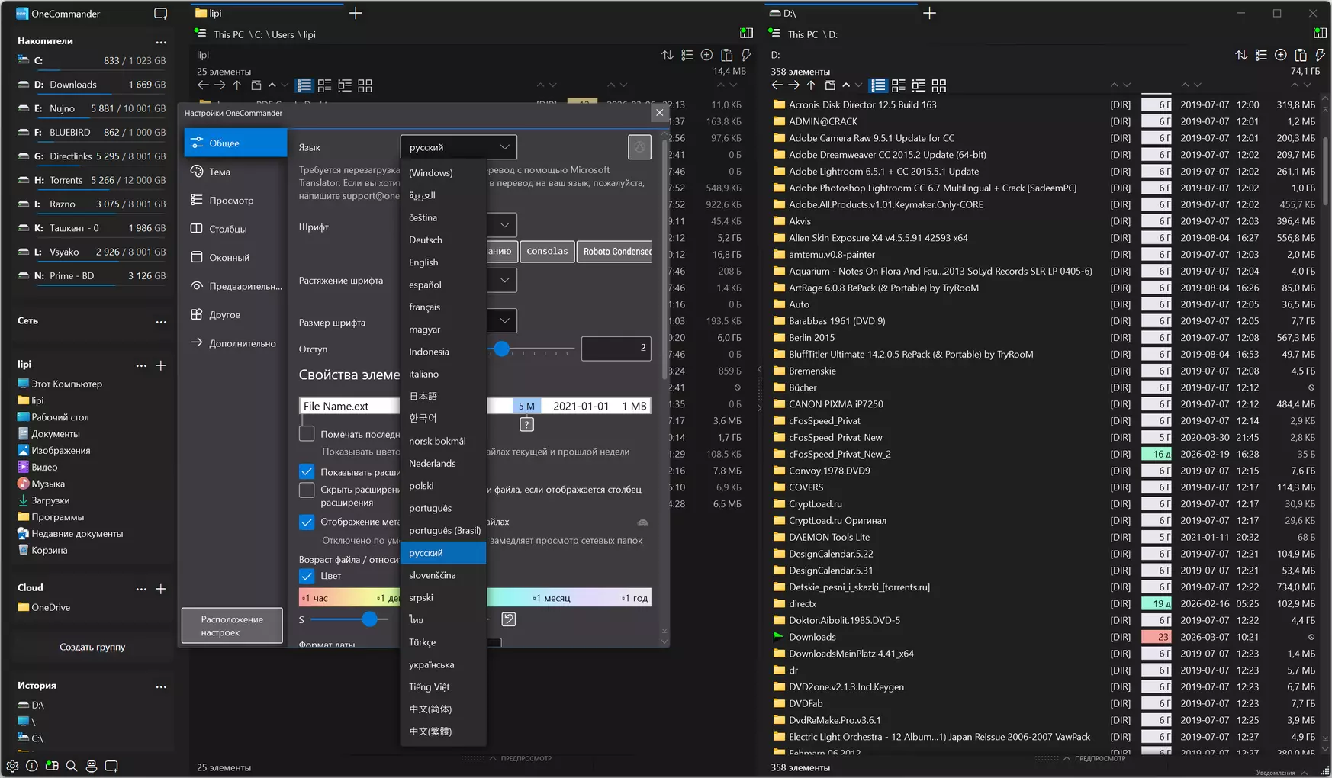Click the clipboard paste icon in the lipi pane
This screenshot has height=778, width=1332.
coord(726,55)
